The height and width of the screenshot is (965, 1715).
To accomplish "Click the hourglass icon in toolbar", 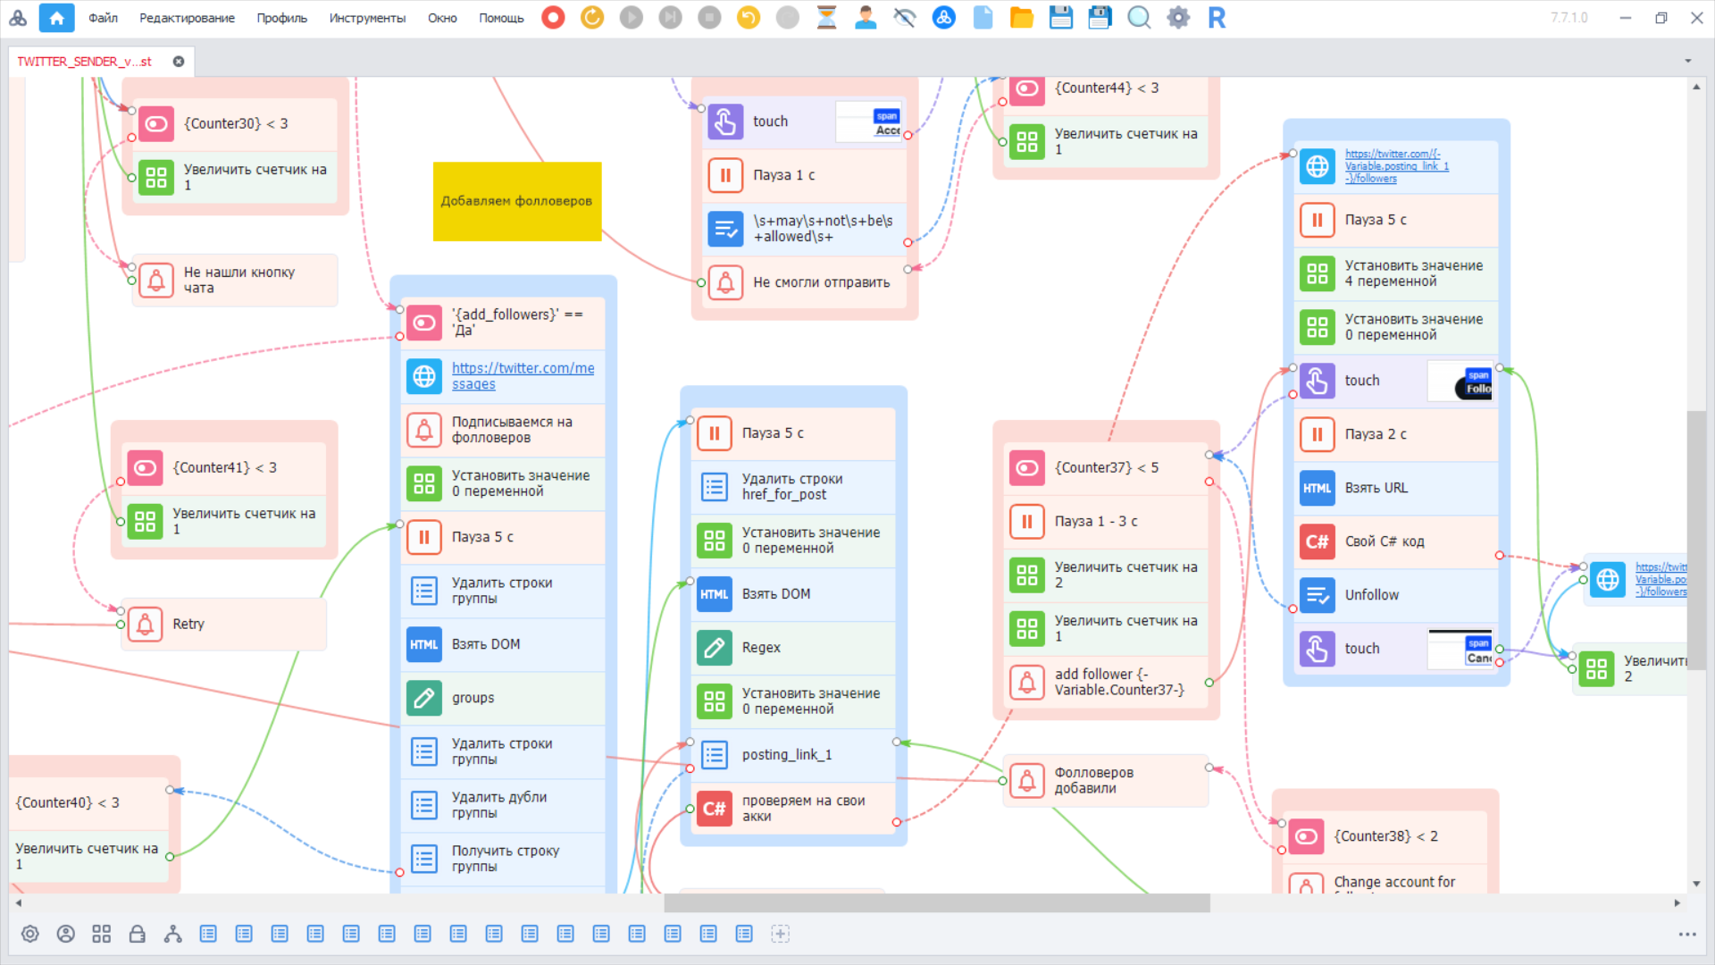I will (826, 18).
